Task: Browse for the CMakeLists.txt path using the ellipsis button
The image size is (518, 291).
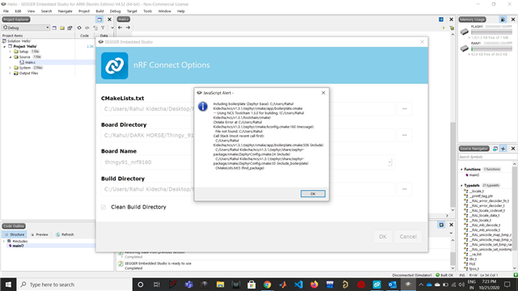Action: [405, 109]
